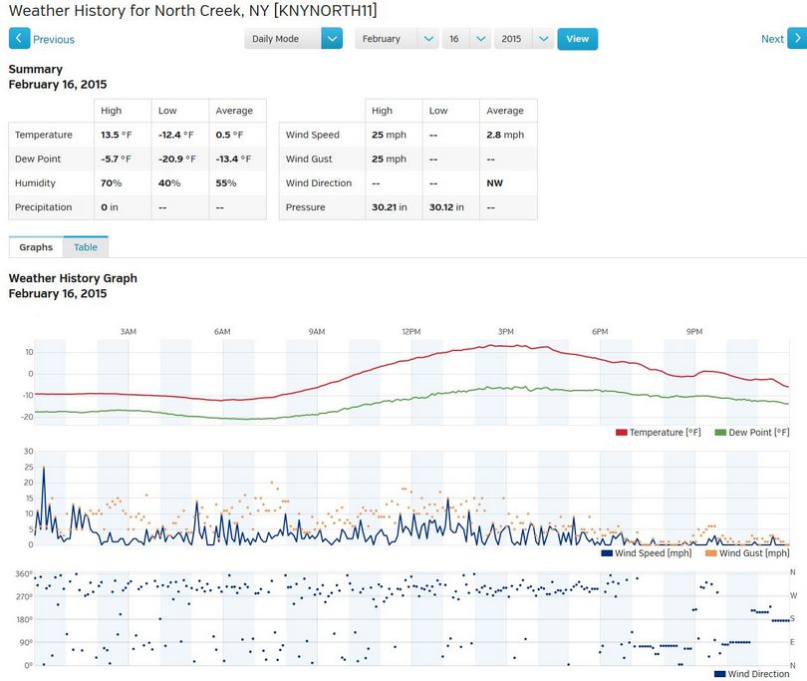The height and width of the screenshot is (681, 807).
Task: Click the dark blue Wind Speed legend swatch
Action: click(607, 553)
